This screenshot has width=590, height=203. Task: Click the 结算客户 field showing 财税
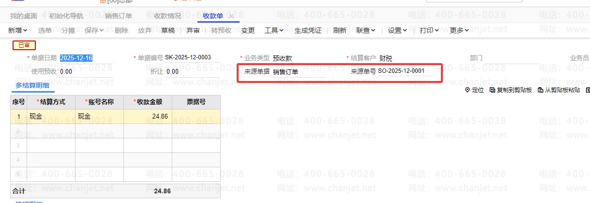(x=406, y=58)
